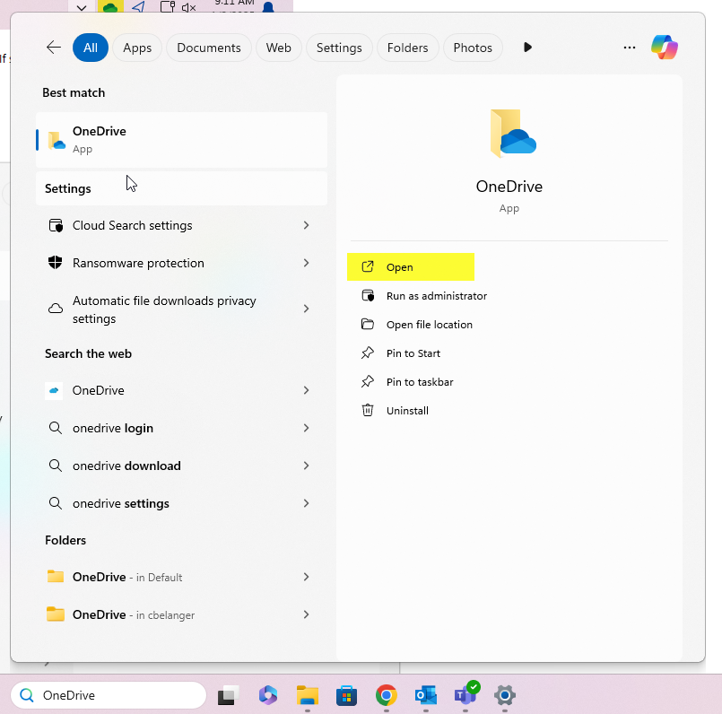This screenshot has width=722, height=714.
Task: Click the Open launch icon
Action: (x=368, y=266)
